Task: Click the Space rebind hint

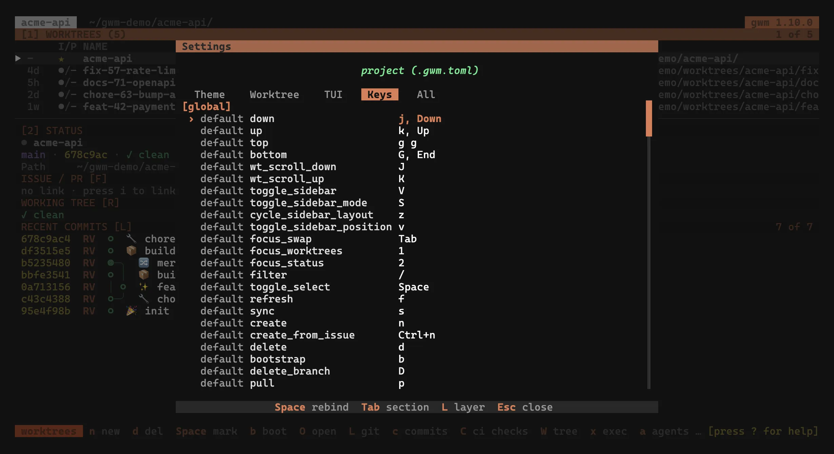Action: coord(311,407)
